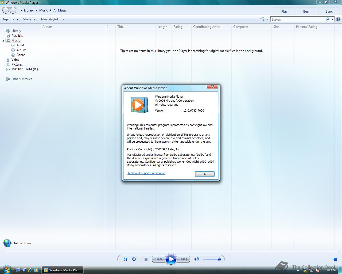The width and height of the screenshot is (342, 274).
Task: Click OK in the About dialog
Action: 205,174
